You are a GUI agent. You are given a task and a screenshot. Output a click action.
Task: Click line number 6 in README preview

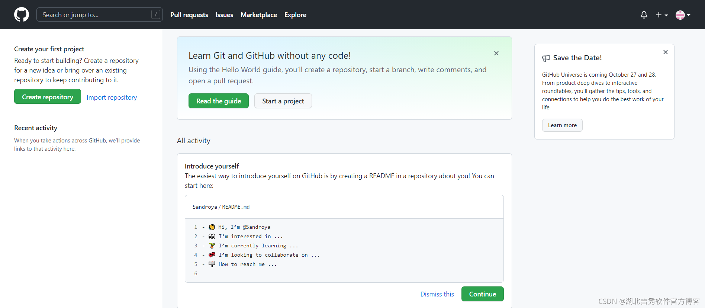tap(196, 273)
